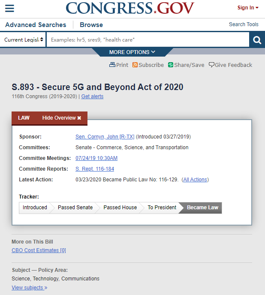Viewport: 265px width, 295px height.
Task: Click the Congress.gov logo
Action: pos(130,8)
